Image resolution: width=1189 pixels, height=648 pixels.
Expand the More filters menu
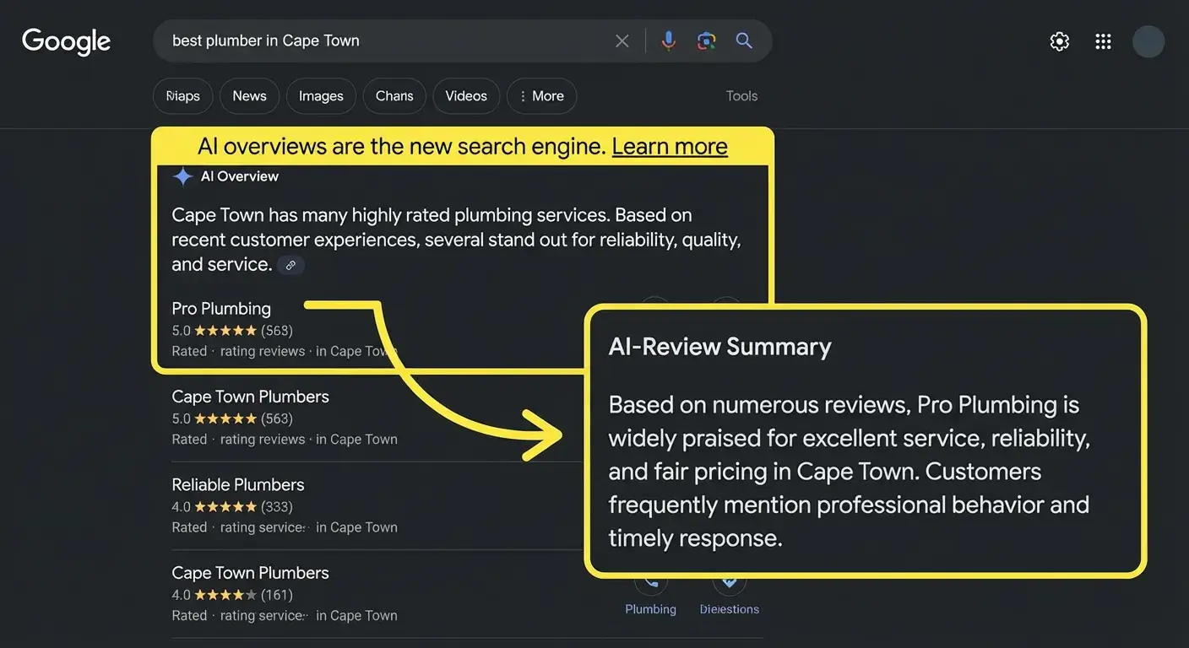[x=541, y=96]
